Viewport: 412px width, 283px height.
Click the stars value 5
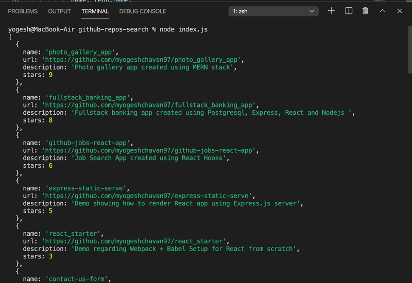click(50, 211)
